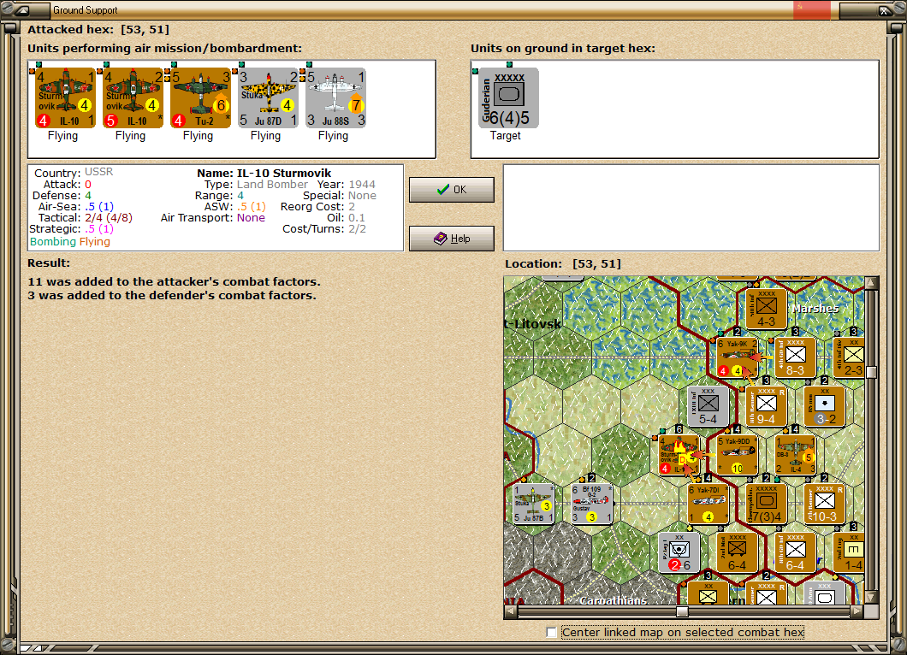The height and width of the screenshot is (655, 907).
Task: Open the Help button
Action: coord(452,239)
